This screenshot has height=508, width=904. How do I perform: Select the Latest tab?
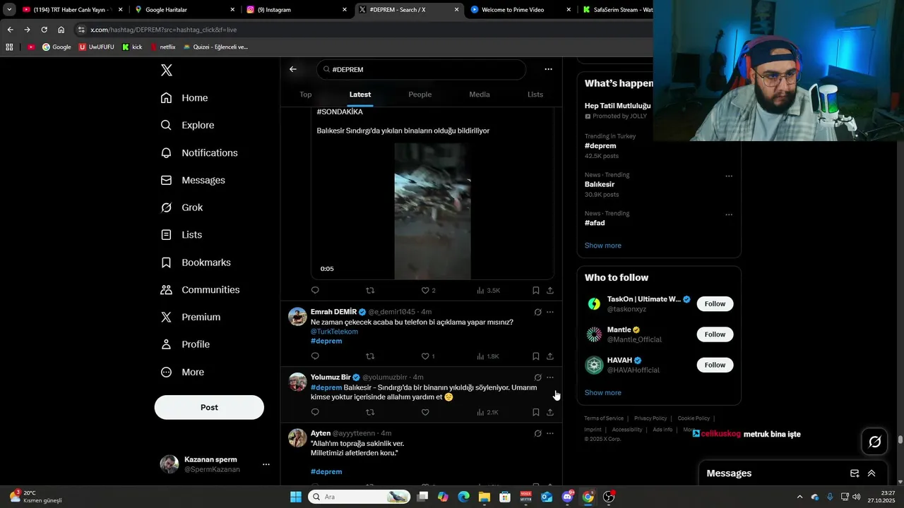[x=360, y=95]
